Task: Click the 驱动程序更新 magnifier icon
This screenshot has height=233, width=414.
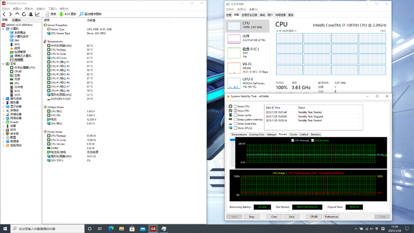Action: coord(81,14)
